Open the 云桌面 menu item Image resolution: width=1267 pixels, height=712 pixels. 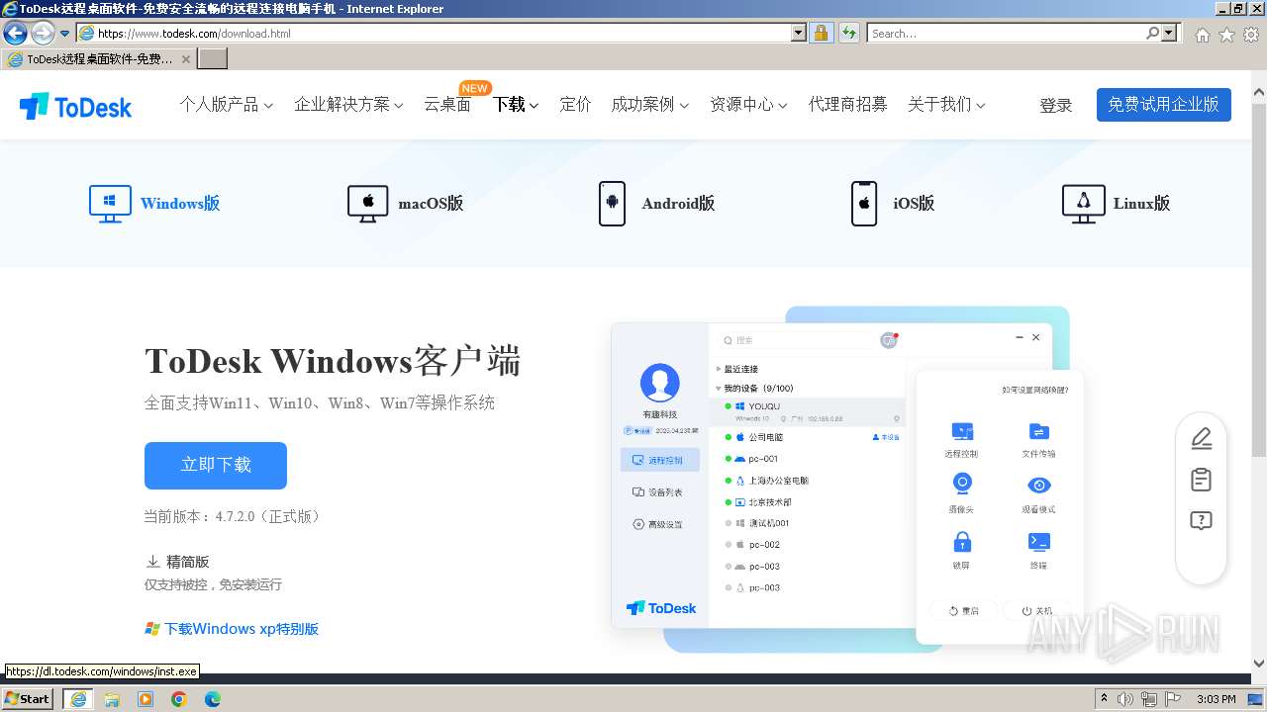click(x=447, y=104)
